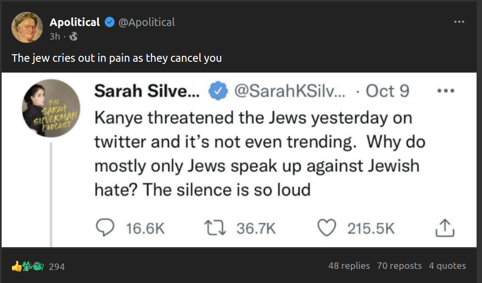482x283 pixels.
Task: Click the thumbs up reaction emoji
Action: [17, 266]
